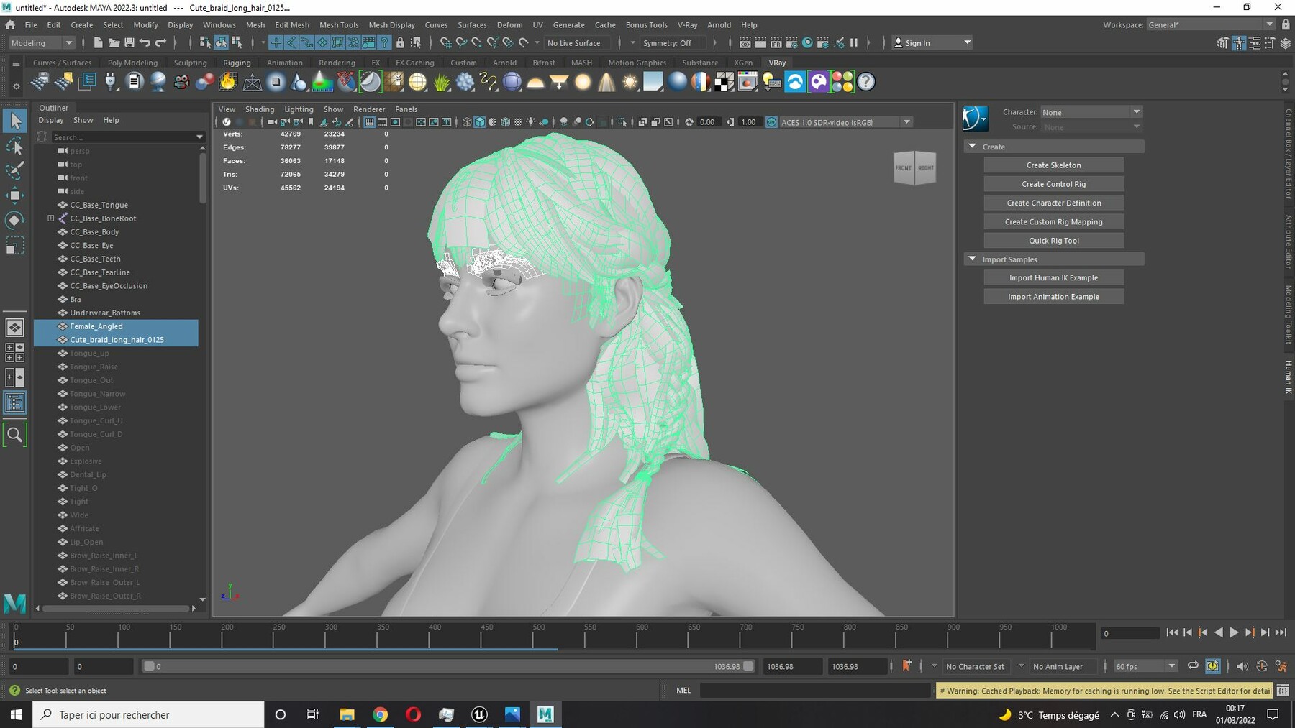Collapse the Import Samples section
This screenshot has height=728, width=1295.
tap(973, 259)
